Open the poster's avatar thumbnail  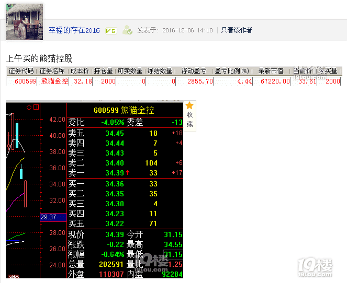[x=25, y=22]
